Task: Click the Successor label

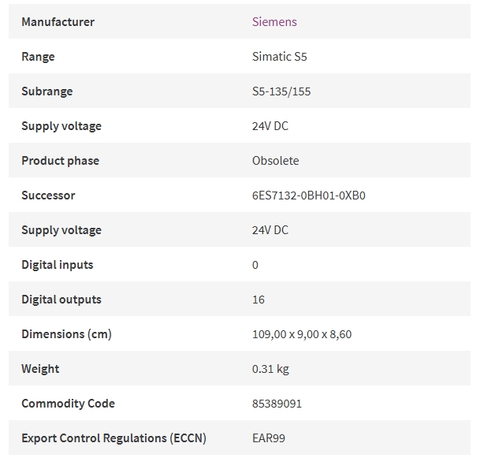Action: (x=48, y=195)
